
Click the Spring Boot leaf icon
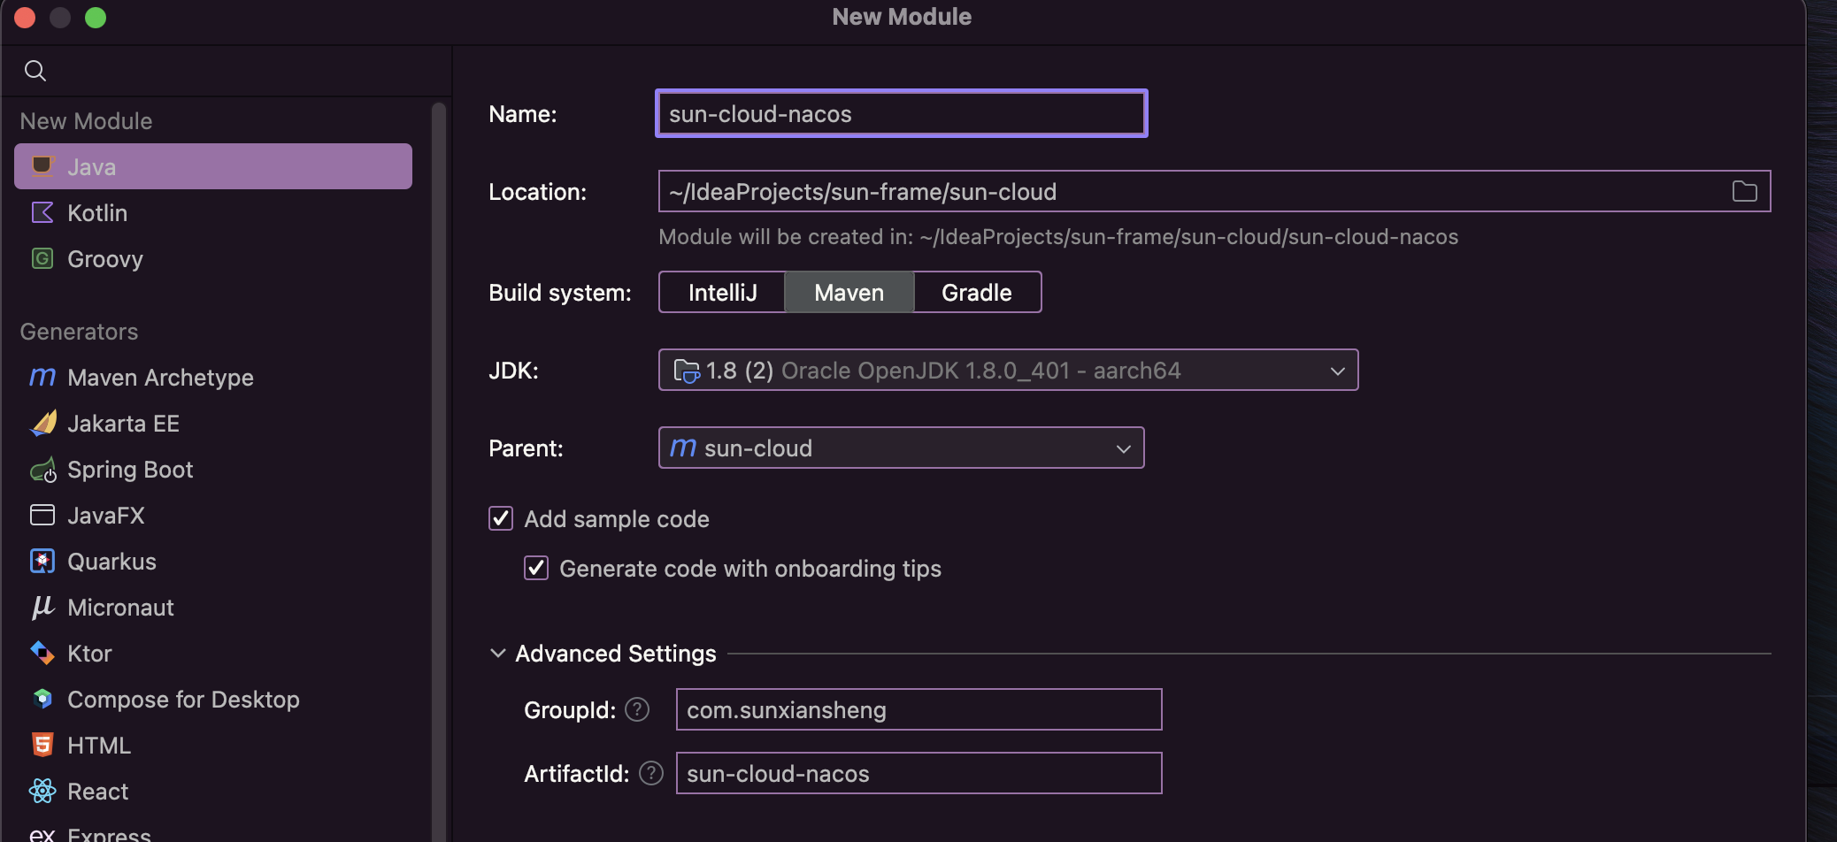click(x=42, y=470)
